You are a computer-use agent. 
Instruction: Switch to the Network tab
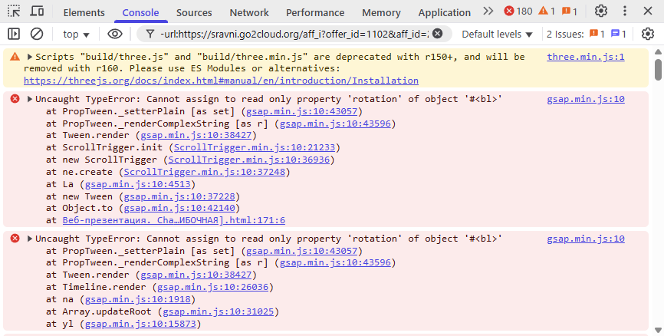tap(249, 12)
